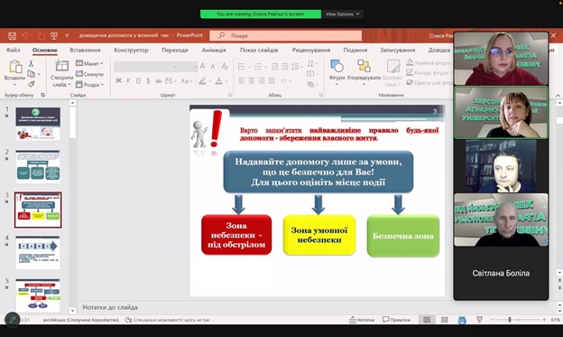Toggle text shadow S formatting
Image resolution: width=563 pixels, height=337 pixels.
pos(148,81)
